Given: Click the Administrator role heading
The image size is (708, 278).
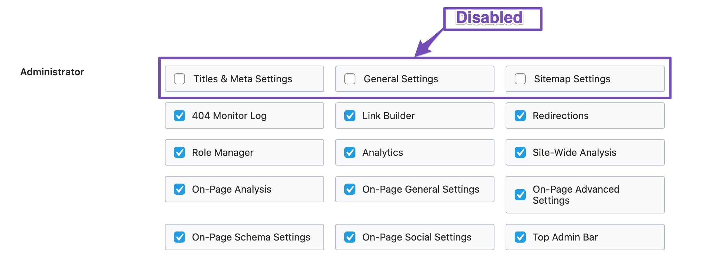Looking at the screenshot, I should pos(52,72).
